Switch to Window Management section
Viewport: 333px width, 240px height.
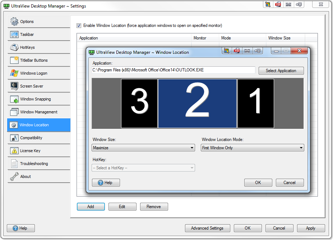(x=39, y=112)
